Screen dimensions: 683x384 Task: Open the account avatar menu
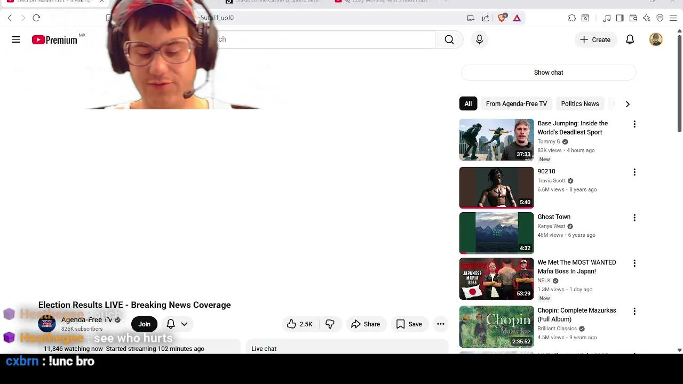[x=656, y=39]
